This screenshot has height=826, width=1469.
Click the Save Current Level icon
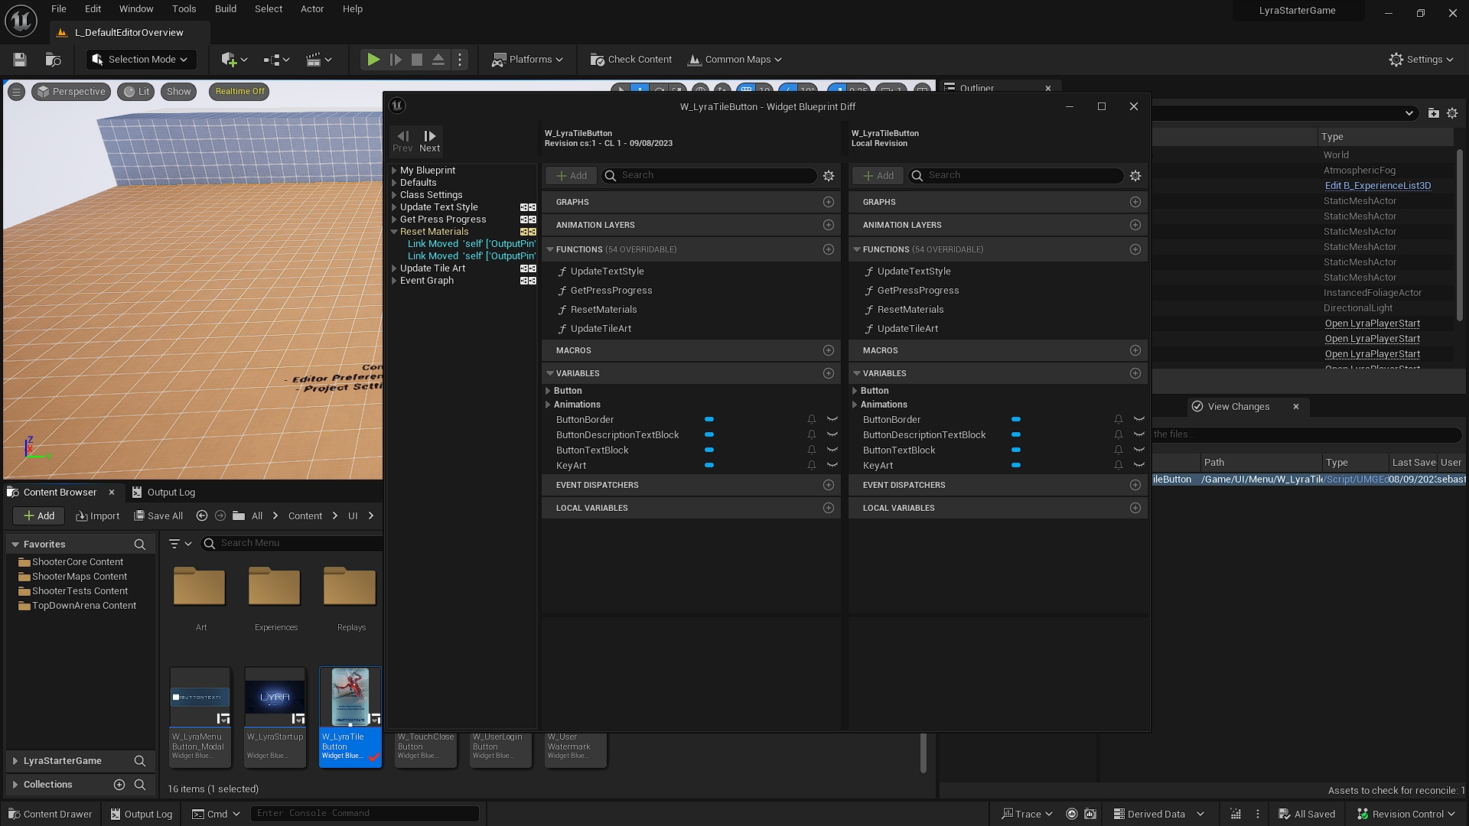click(x=19, y=59)
